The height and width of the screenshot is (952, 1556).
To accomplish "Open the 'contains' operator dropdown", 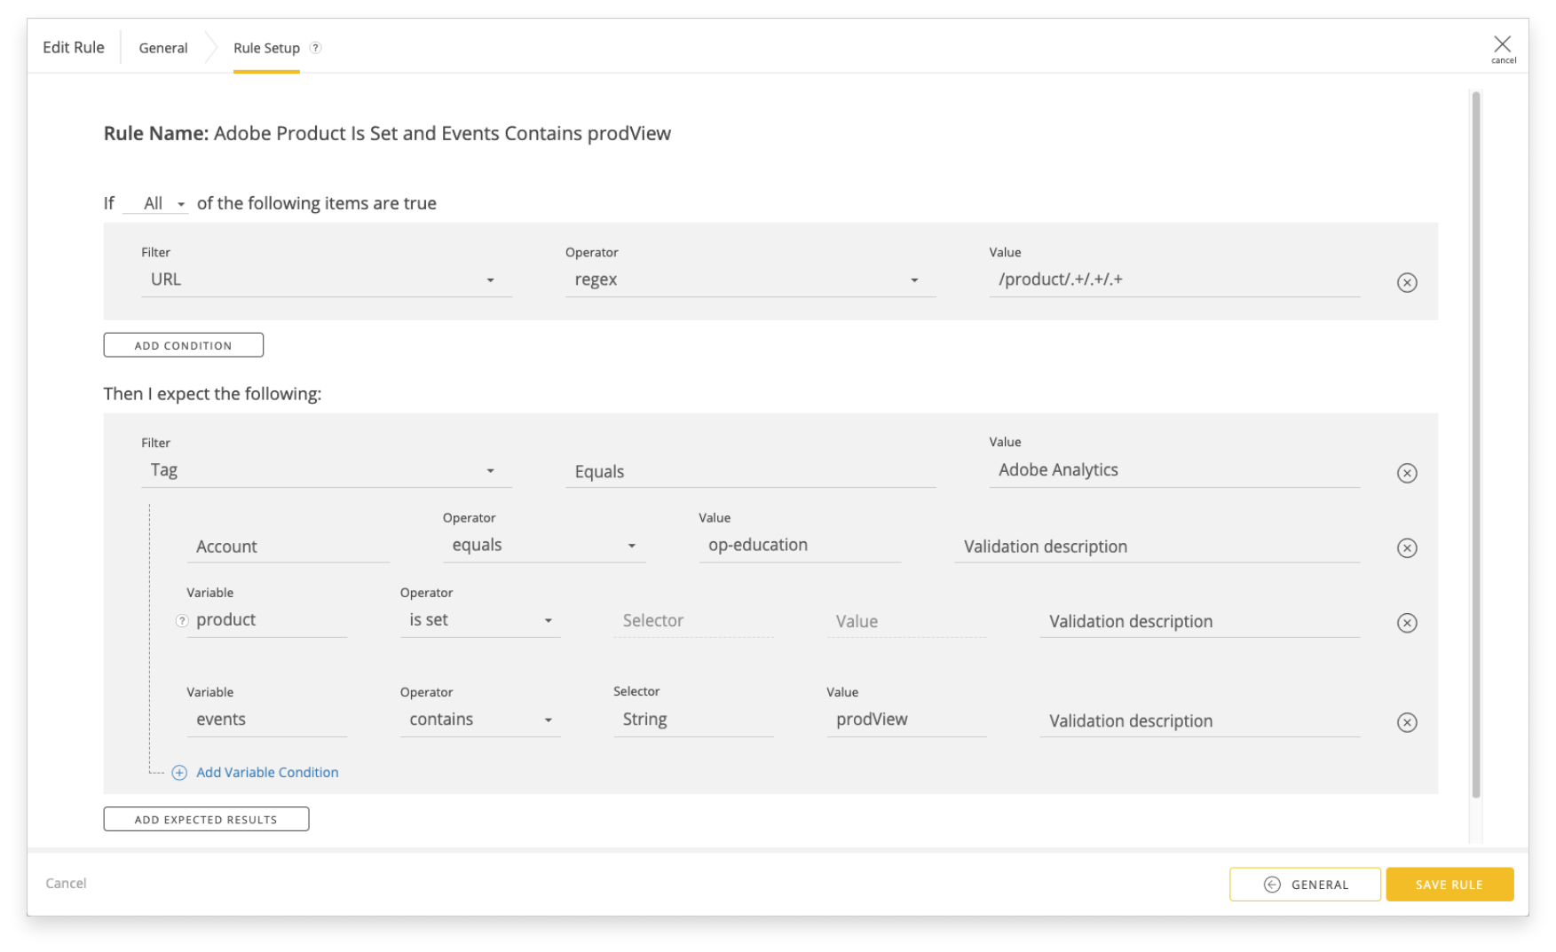I will tap(480, 720).
